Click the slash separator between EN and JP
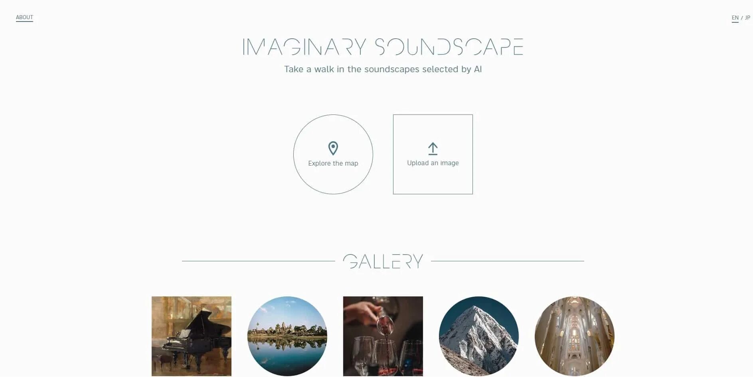753x377 pixels. point(742,18)
